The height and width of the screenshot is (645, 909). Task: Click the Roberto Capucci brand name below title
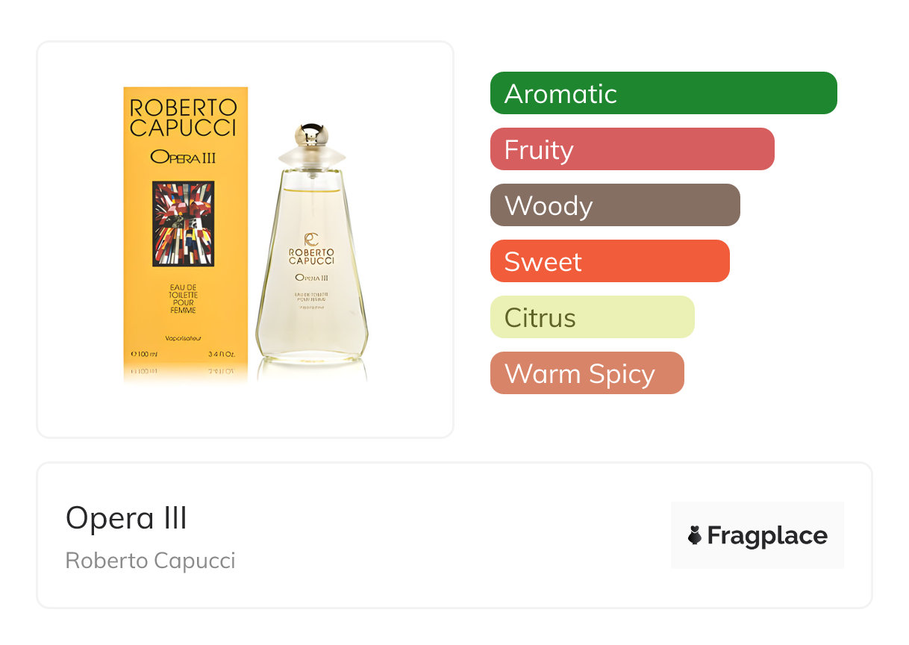pyautogui.click(x=151, y=561)
